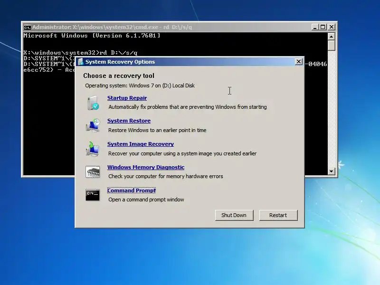The width and height of the screenshot is (380, 285).
Task: Start Windows Memory Diagnostic
Action: tap(146, 167)
